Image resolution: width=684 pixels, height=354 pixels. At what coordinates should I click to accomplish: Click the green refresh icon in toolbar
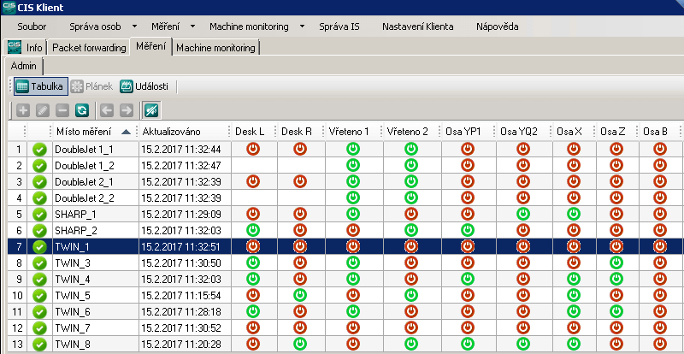point(81,110)
